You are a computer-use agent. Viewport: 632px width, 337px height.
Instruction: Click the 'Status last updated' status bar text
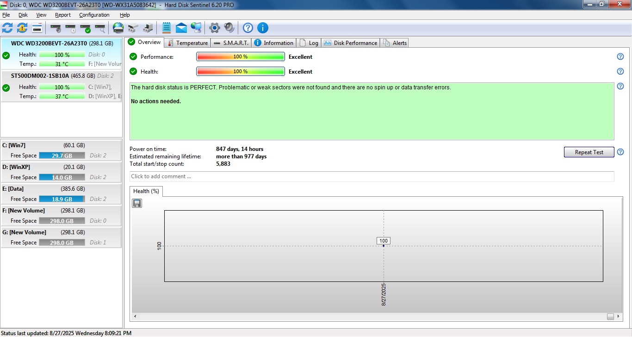coord(67,333)
